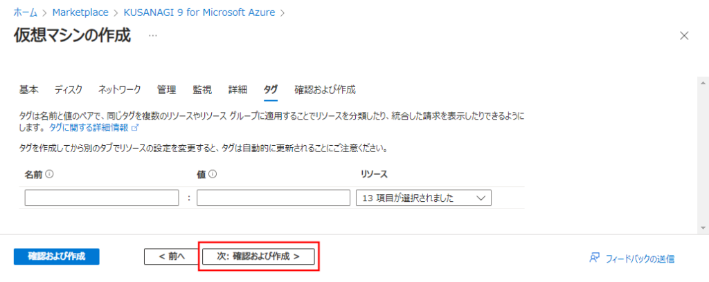Screen dimensions: 709x282
Task: Click 次: 確認および作成 > button
Action: tap(258, 256)
